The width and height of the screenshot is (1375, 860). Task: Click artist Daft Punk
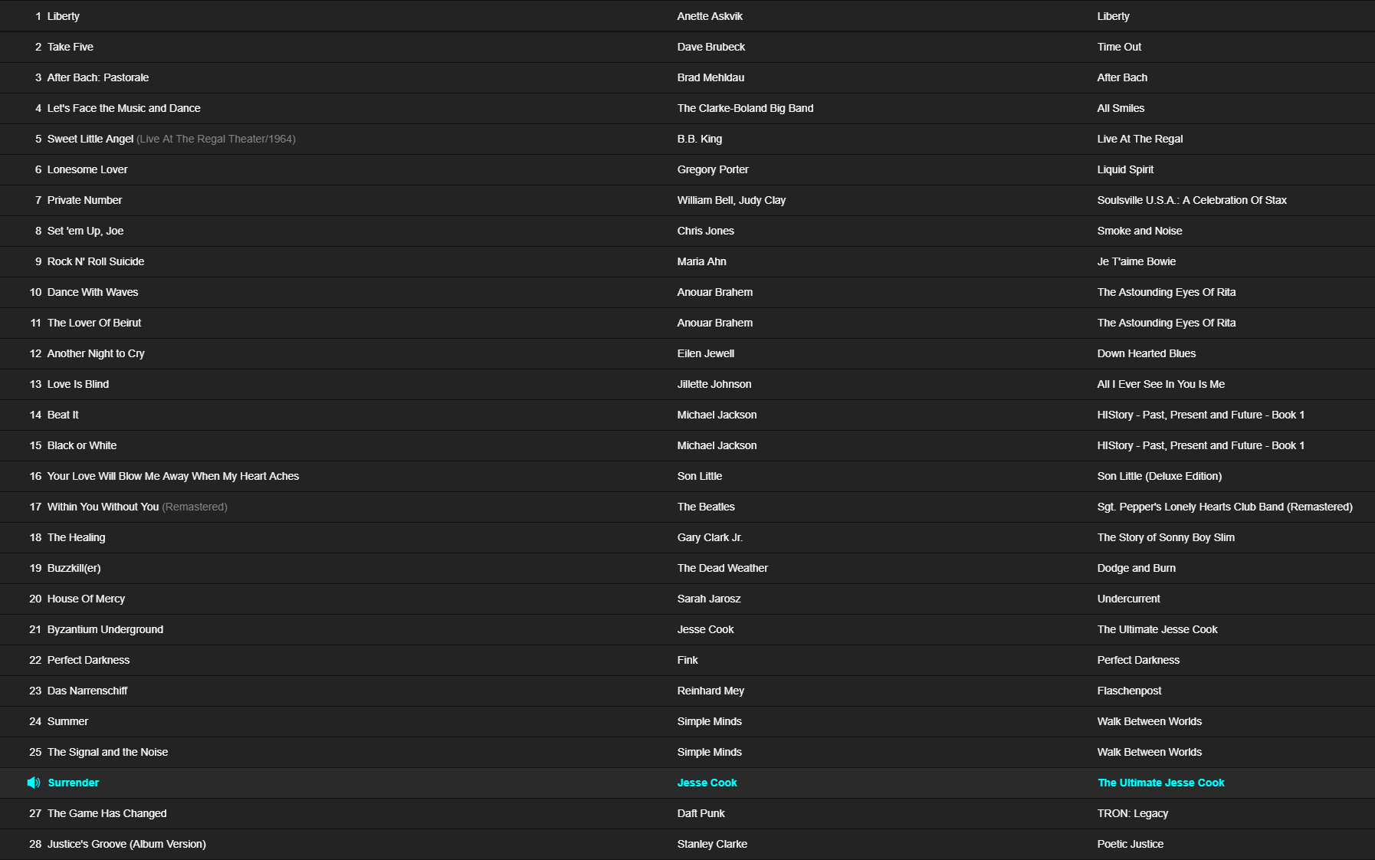pyautogui.click(x=701, y=813)
